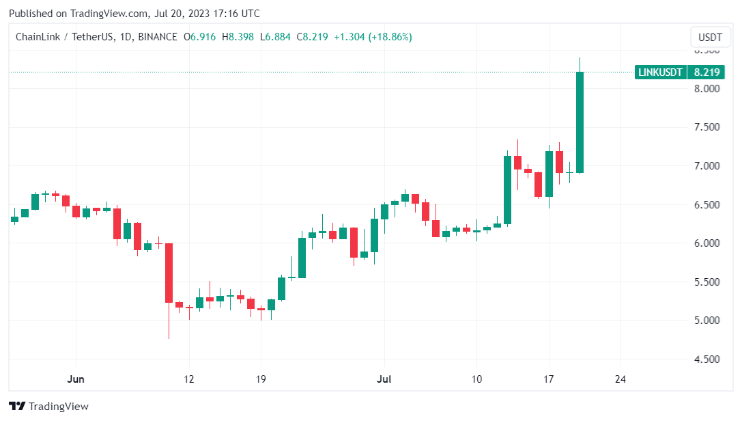Select the Jul label on time axis
Image resolution: width=742 pixels, height=421 pixels.
[384, 379]
